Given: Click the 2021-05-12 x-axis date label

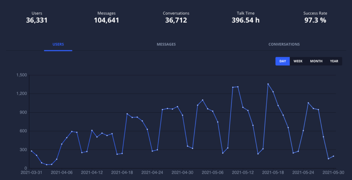Looking at the screenshot, I should (243, 172).
